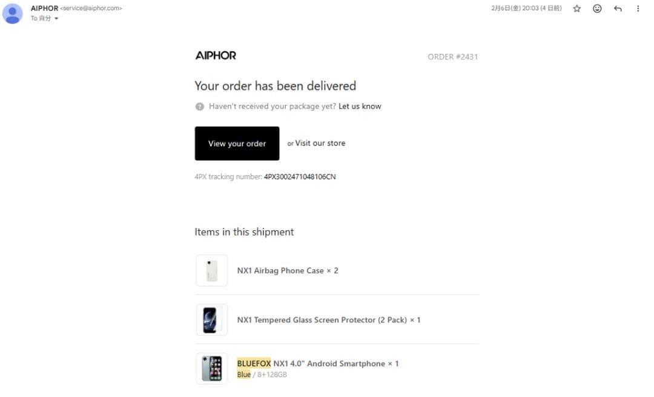The width and height of the screenshot is (654, 397).
Task: Click the question mark help icon
Action: (x=200, y=107)
